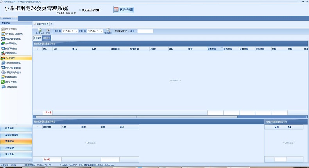The width and height of the screenshot is (309, 168).
Task: Switch to 明细模式 view mode
Action: coord(46,38)
